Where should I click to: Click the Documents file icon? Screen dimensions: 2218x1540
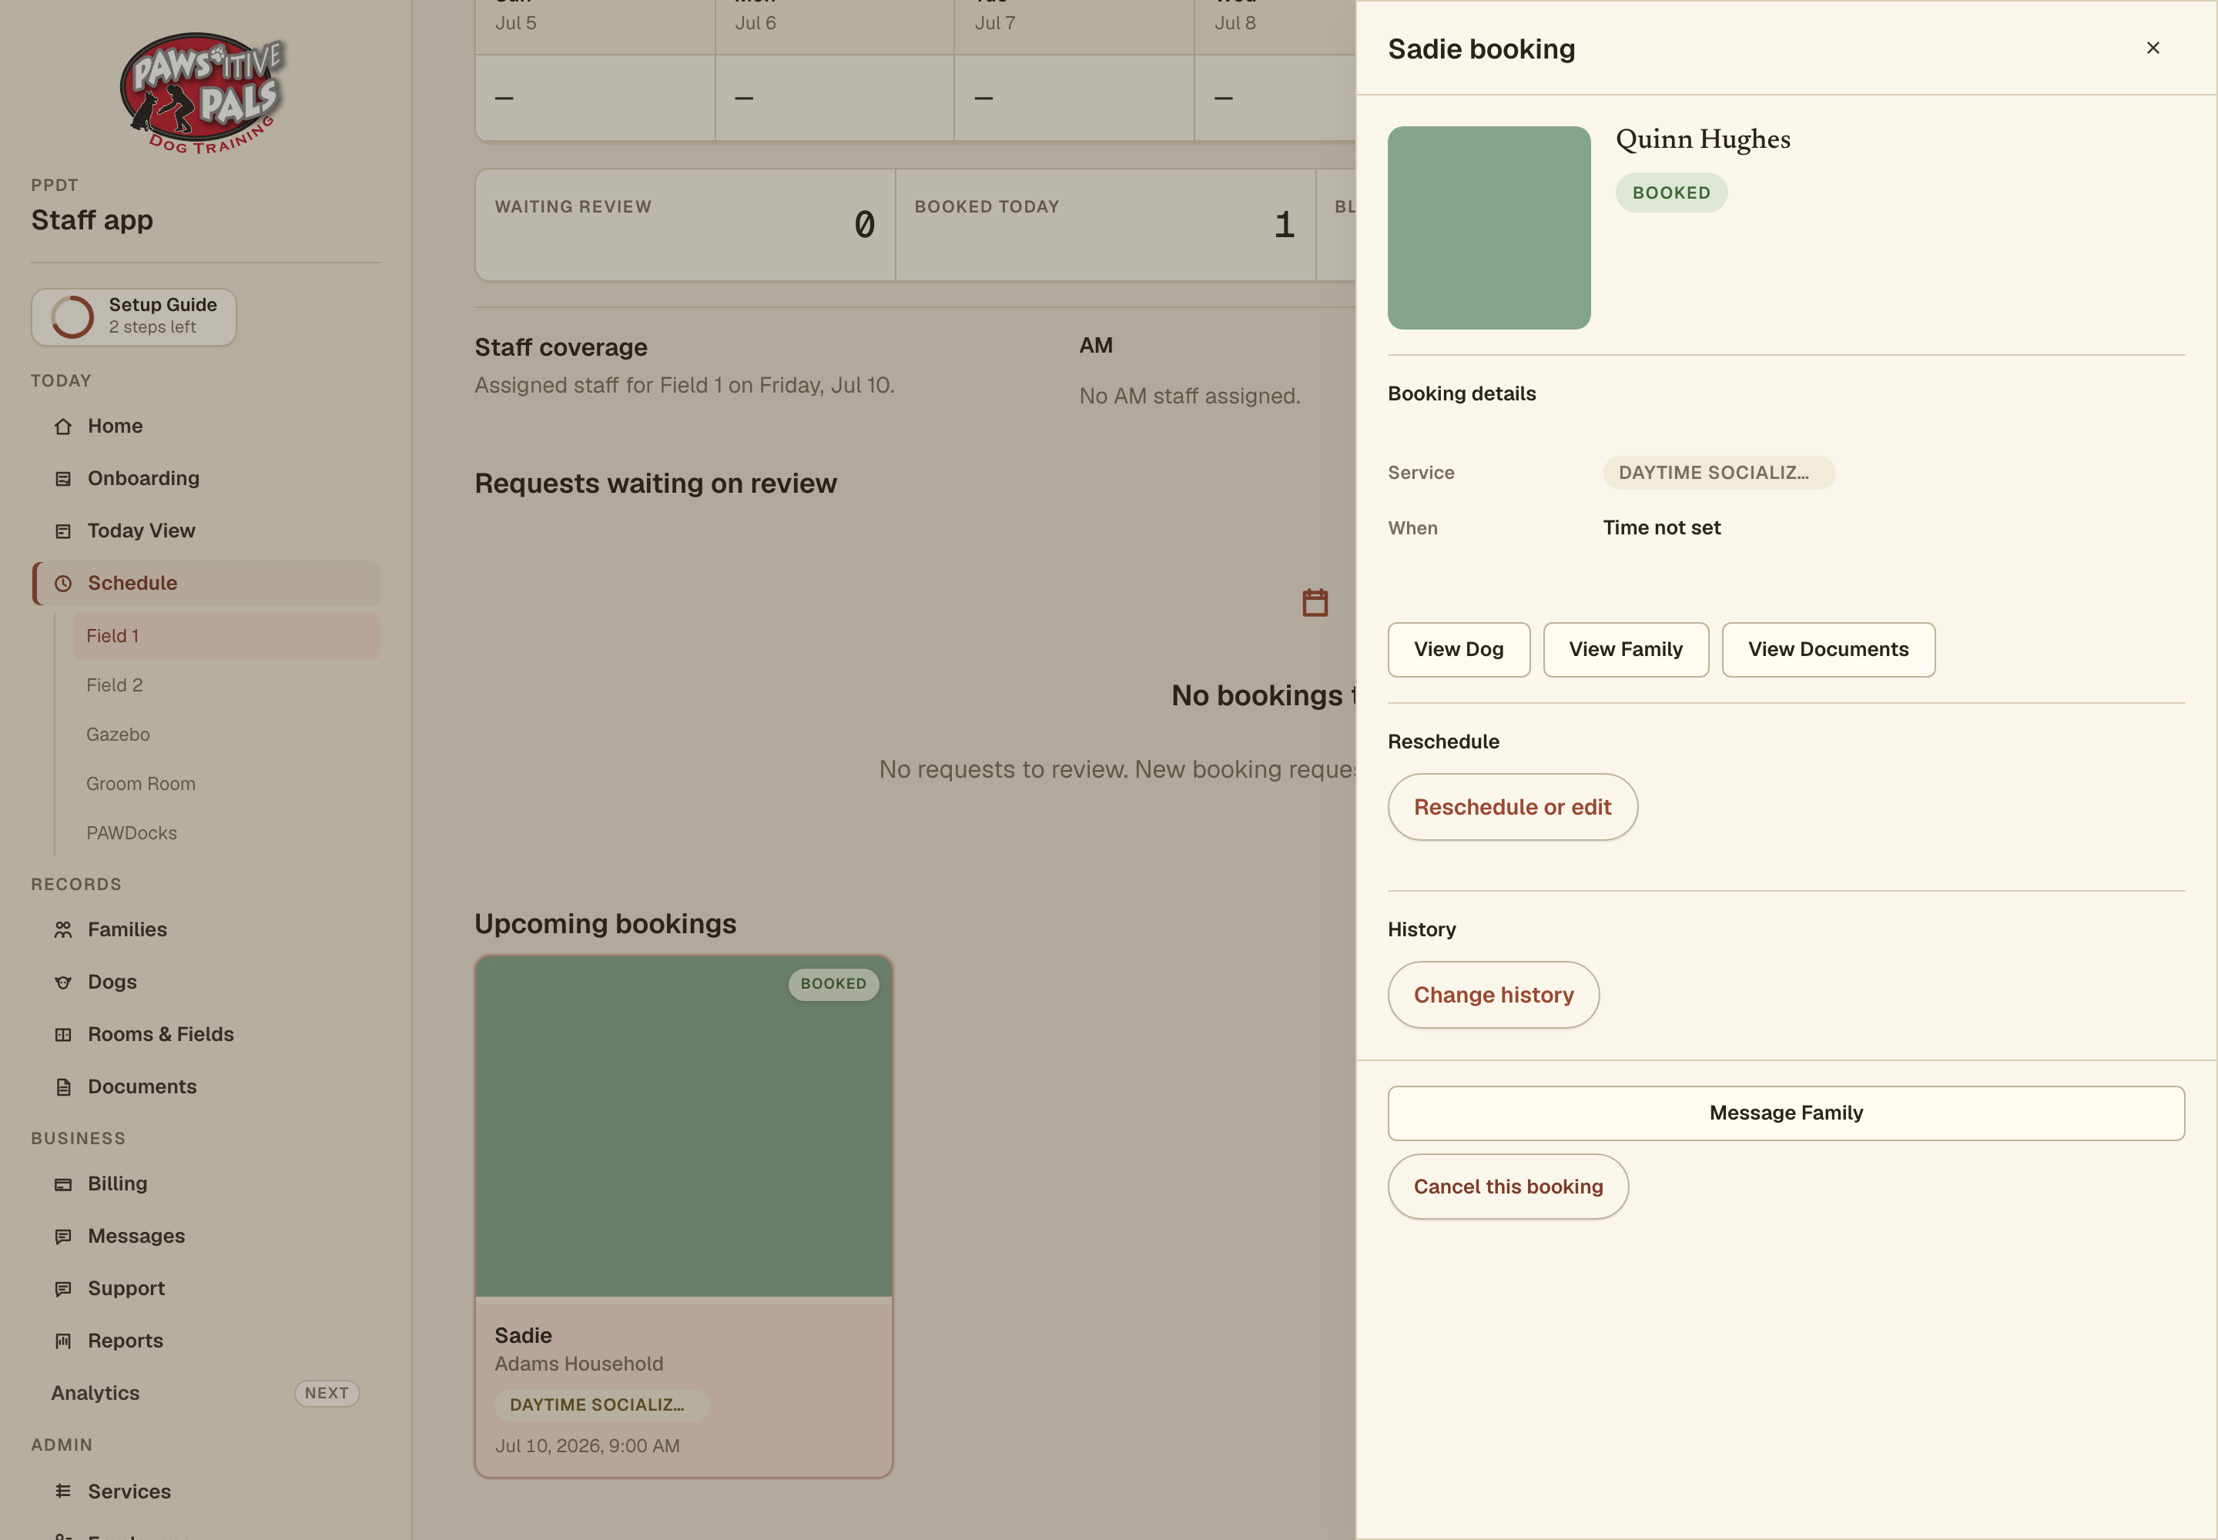62,1086
